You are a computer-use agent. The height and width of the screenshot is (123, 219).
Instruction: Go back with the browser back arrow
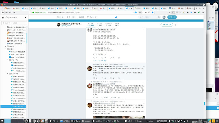point(3,12)
